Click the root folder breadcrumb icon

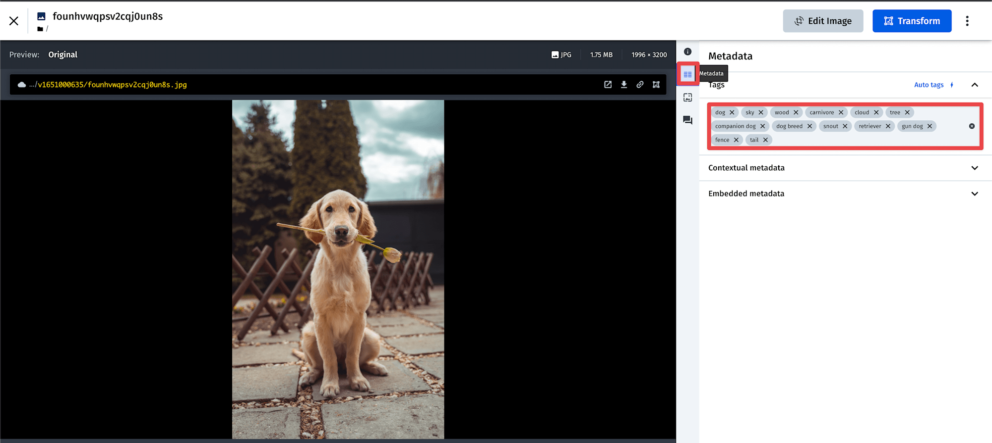point(40,29)
